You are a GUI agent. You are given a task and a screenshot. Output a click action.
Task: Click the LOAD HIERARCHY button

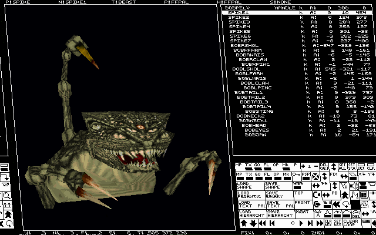251,213
